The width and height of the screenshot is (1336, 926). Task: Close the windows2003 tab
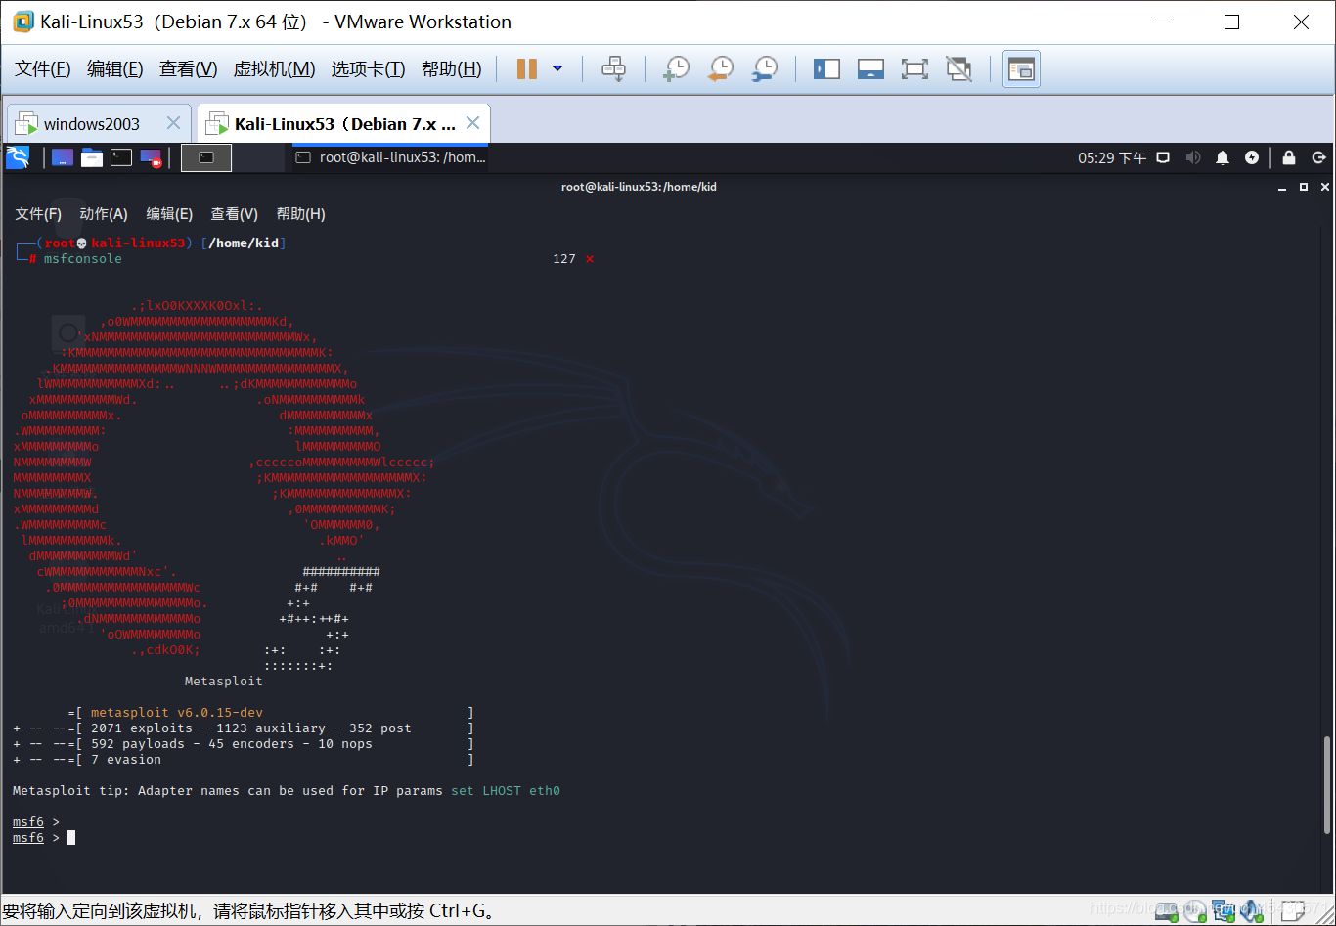(173, 123)
